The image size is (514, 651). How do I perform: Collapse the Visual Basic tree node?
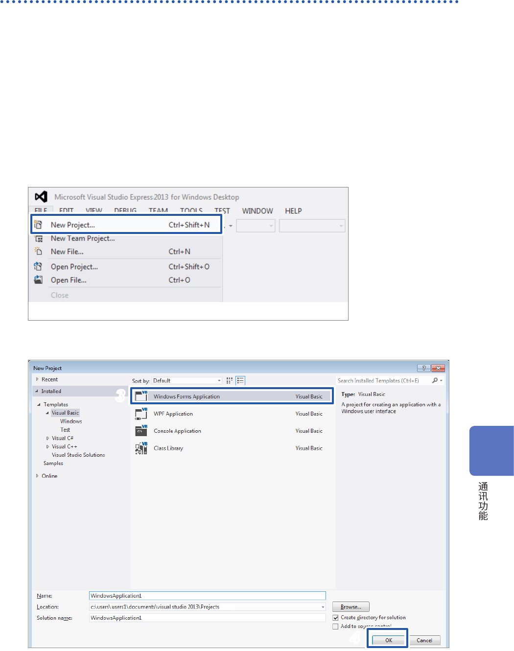(x=47, y=413)
